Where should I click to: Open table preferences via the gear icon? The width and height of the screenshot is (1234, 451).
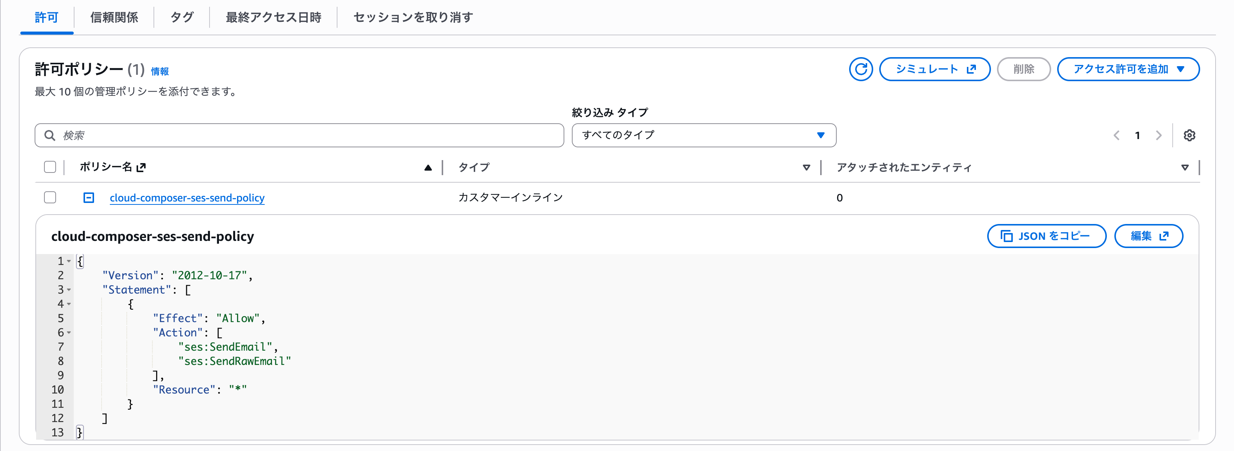[x=1190, y=135]
